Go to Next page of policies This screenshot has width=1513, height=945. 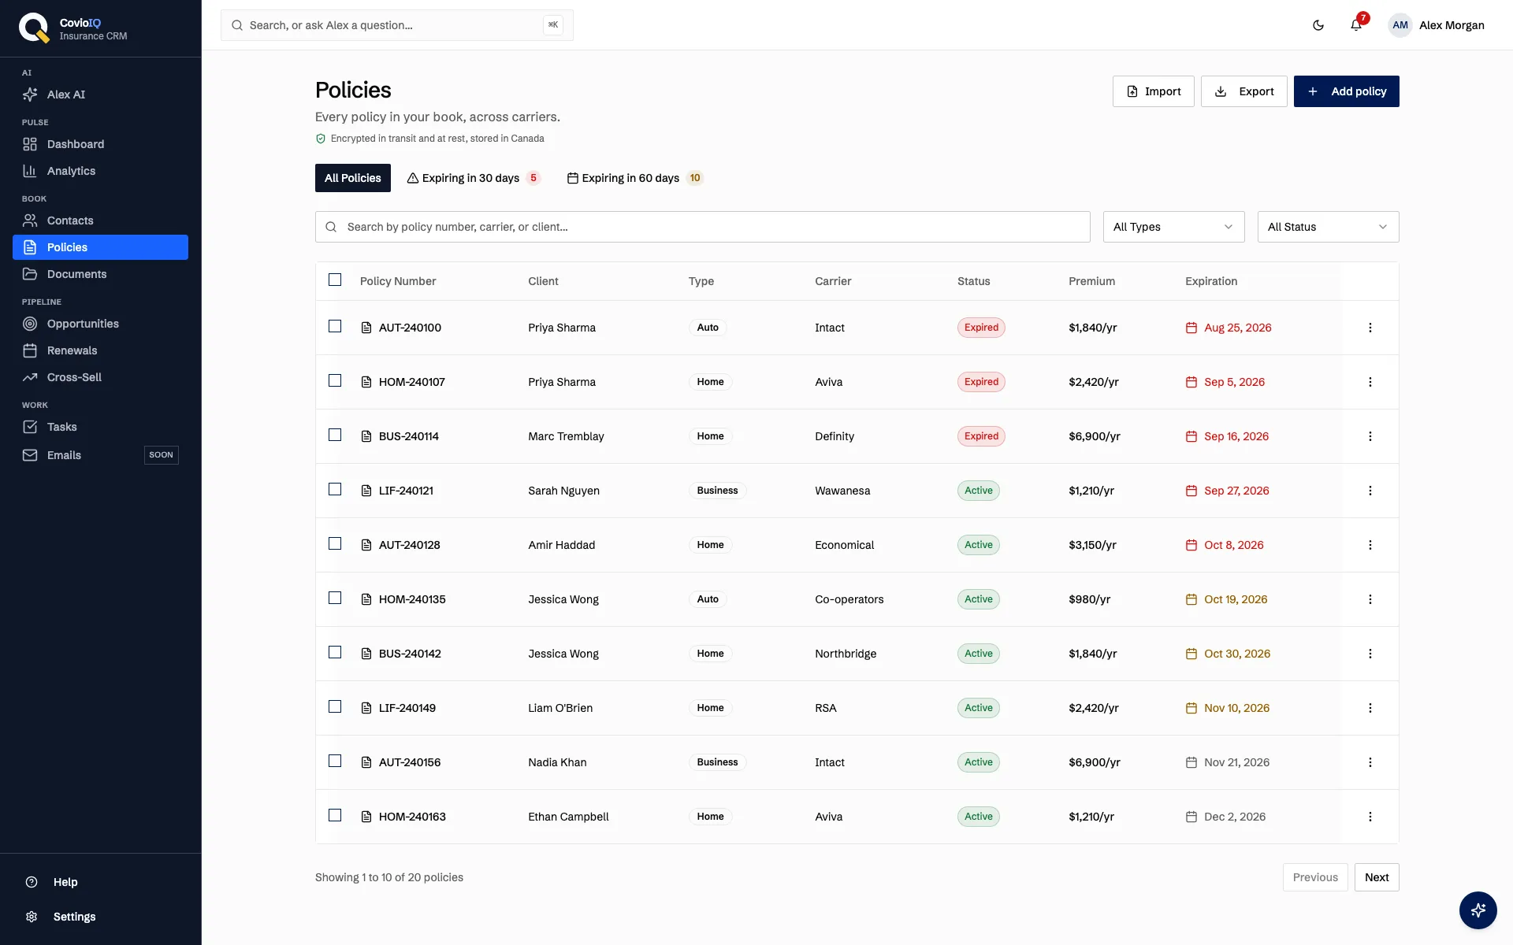(1377, 877)
